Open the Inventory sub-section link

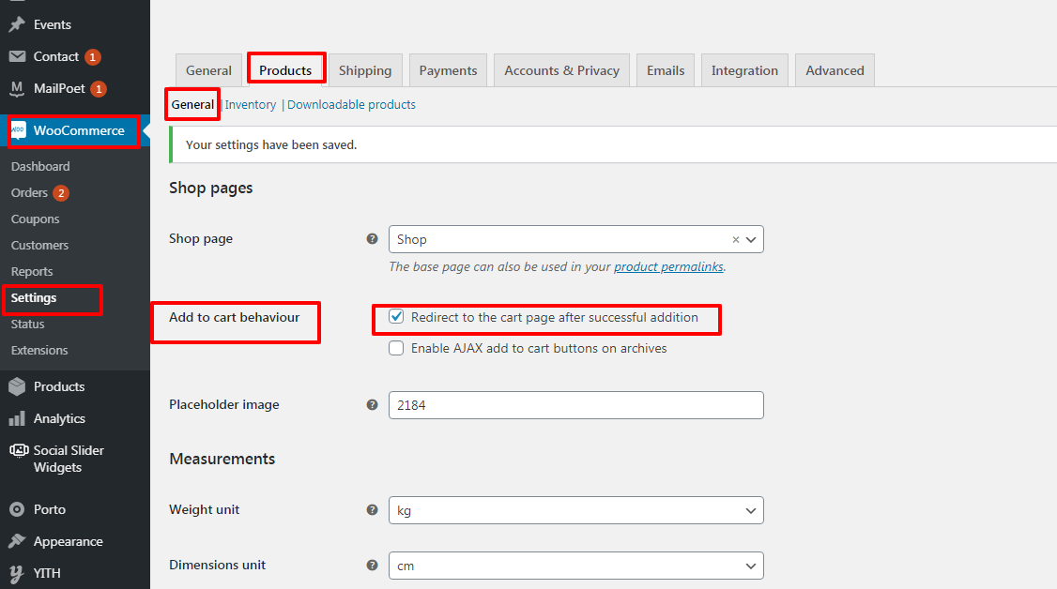251,104
